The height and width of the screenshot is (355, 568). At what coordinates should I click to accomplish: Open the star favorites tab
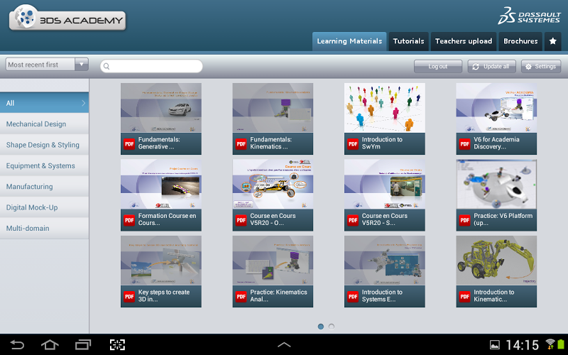point(554,41)
